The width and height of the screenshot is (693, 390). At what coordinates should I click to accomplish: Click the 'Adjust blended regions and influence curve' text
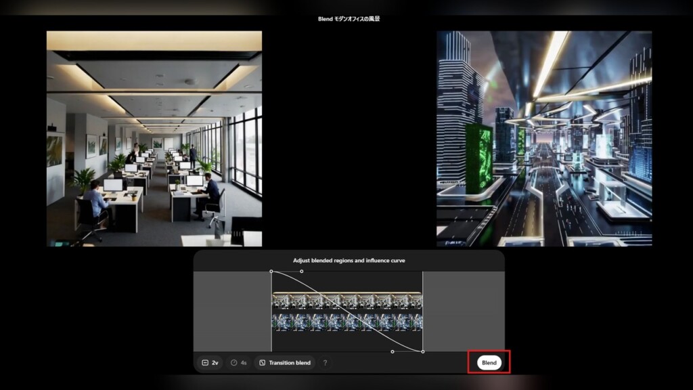349,261
